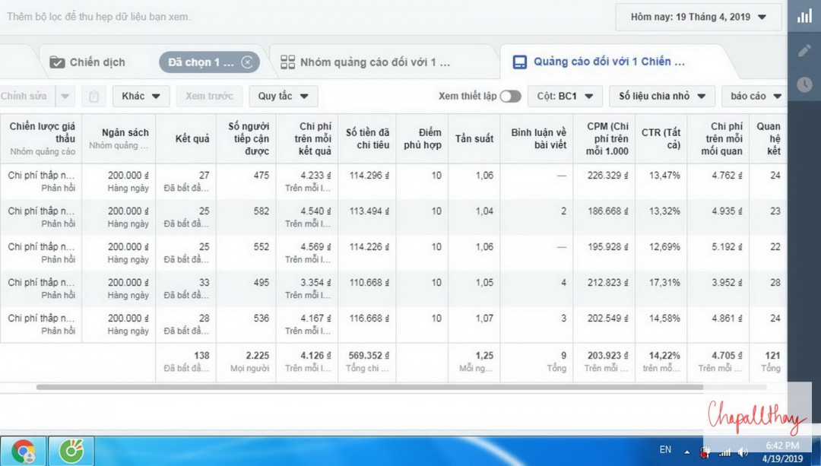Open the date range 'Hôm nay' dropdown
821x466 pixels.
[x=698, y=17]
